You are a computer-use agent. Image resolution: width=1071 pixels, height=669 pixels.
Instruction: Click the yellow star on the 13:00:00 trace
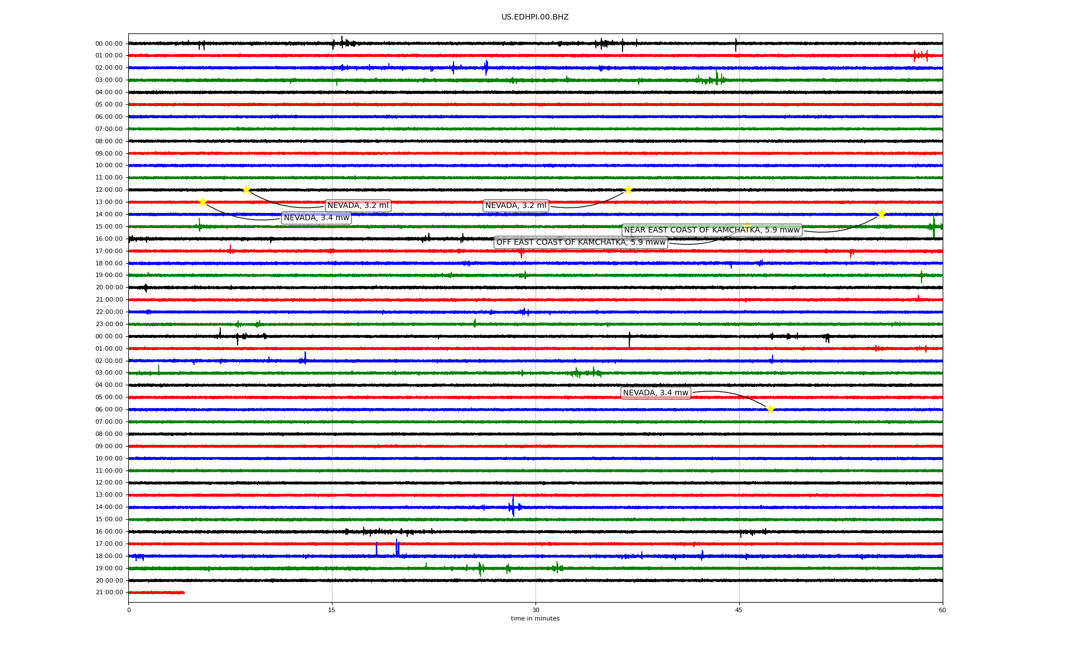tap(202, 202)
